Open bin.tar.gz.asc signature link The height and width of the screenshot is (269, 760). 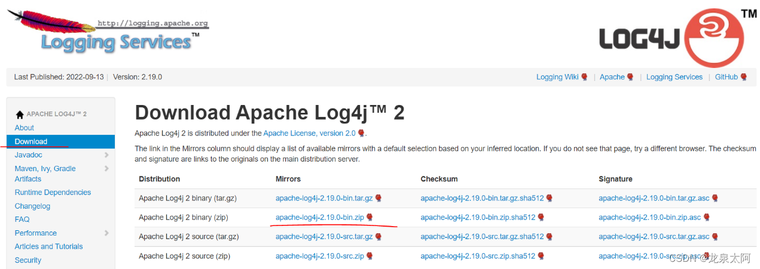[x=654, y=198]
